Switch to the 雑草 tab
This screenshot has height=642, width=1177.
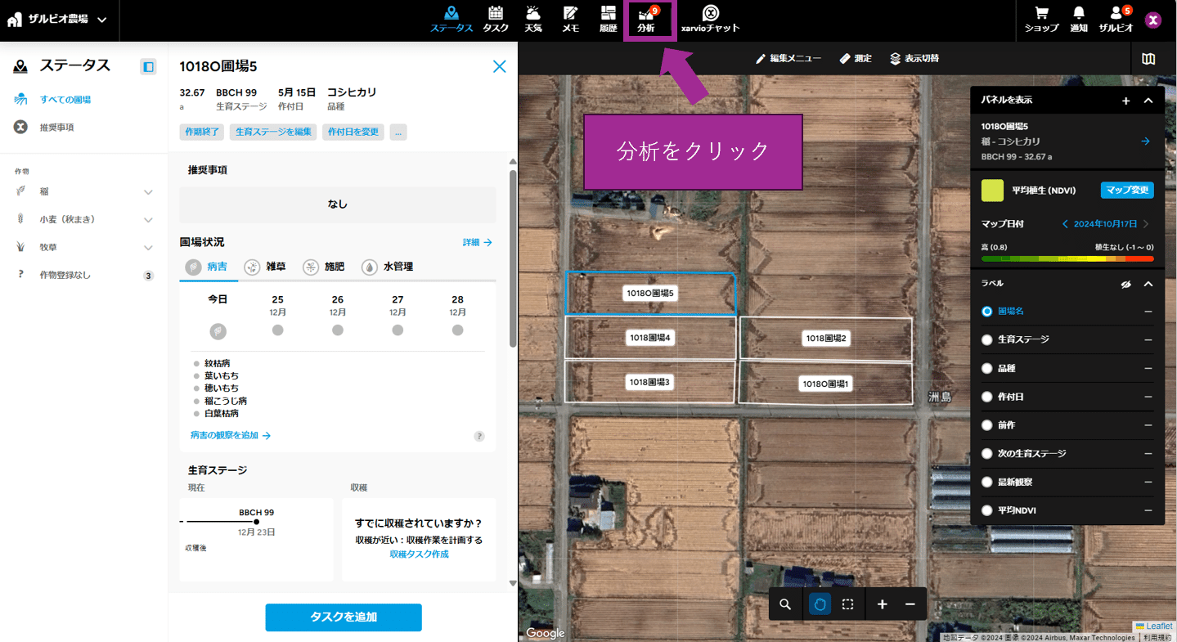pos(264,267)
